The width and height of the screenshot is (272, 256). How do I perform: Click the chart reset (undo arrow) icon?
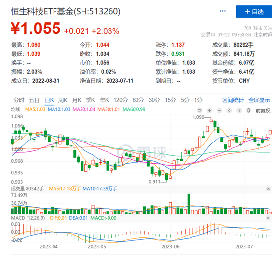[x=200, y=110]
